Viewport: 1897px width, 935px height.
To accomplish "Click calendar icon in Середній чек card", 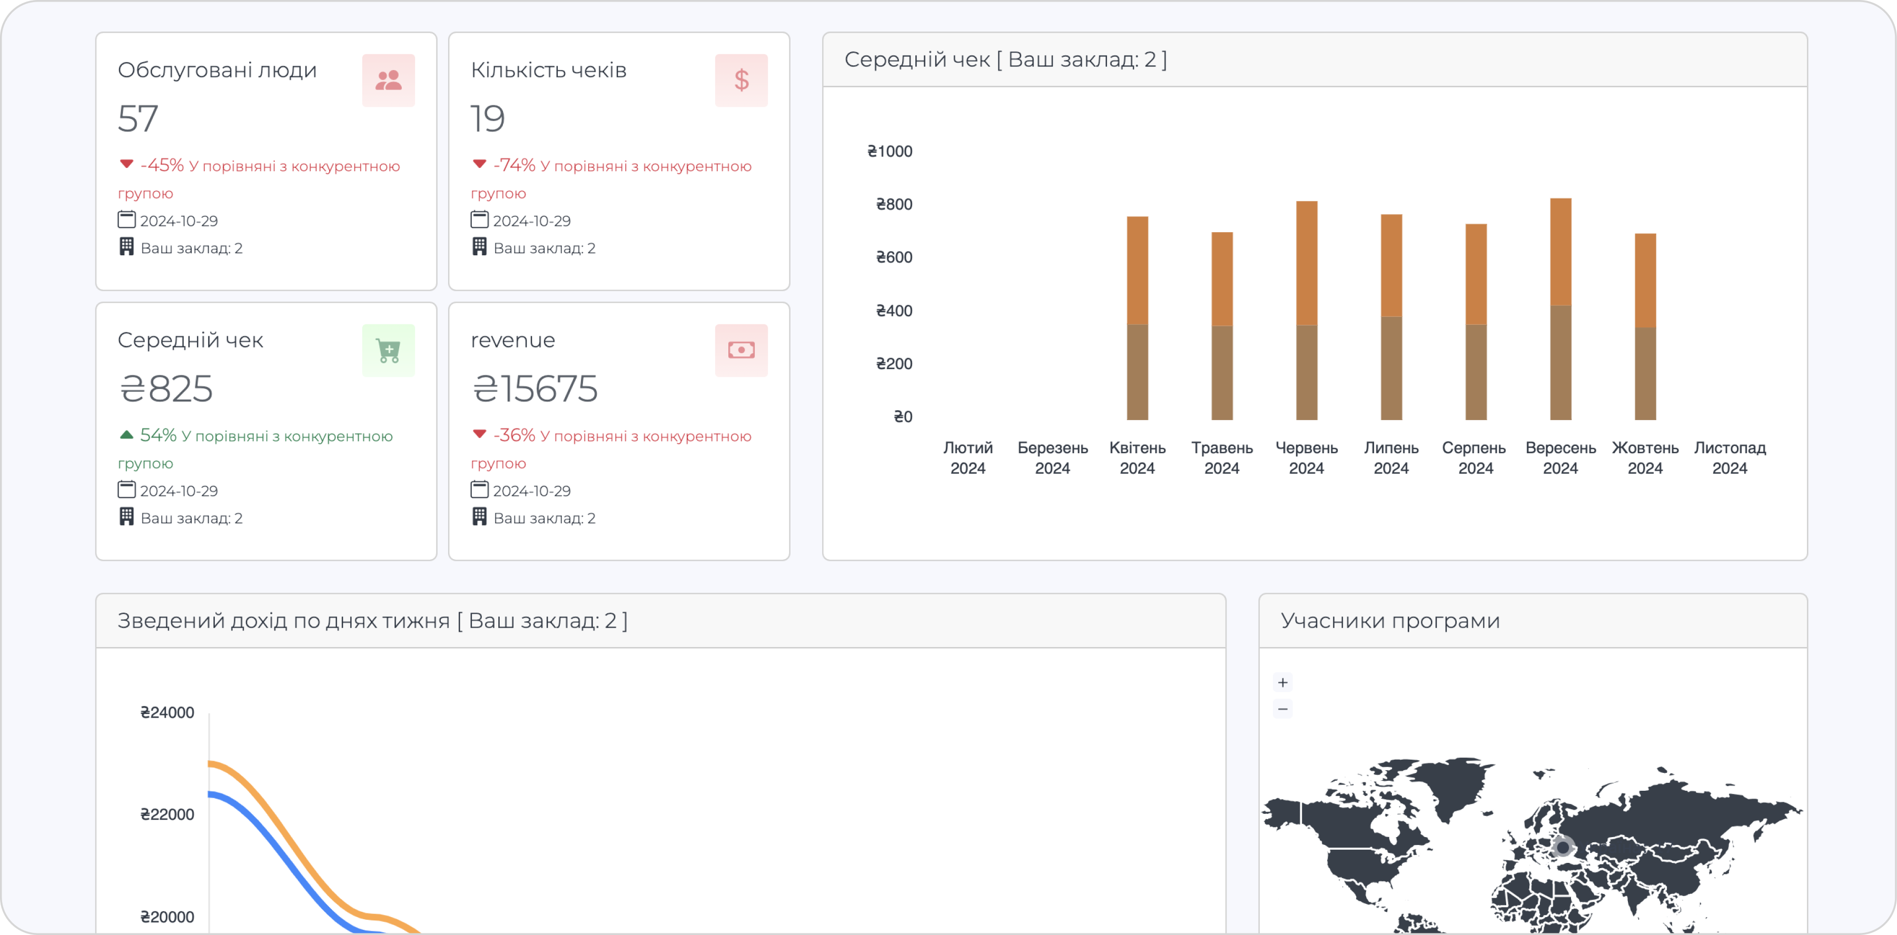I will [x=127, y=490].
